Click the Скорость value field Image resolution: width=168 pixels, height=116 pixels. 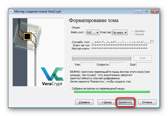(x=117, y=64)
